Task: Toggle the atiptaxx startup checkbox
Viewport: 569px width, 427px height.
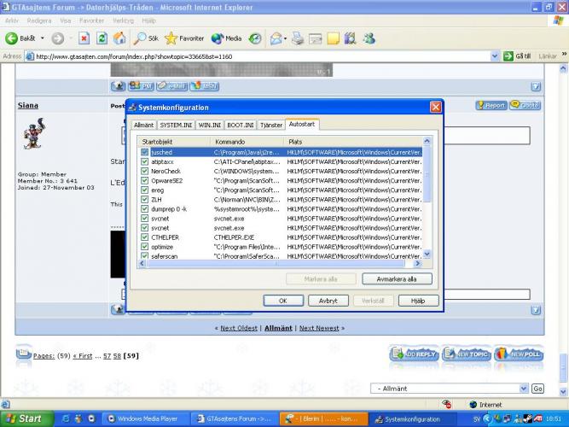Action: click(x=145, y=161)
